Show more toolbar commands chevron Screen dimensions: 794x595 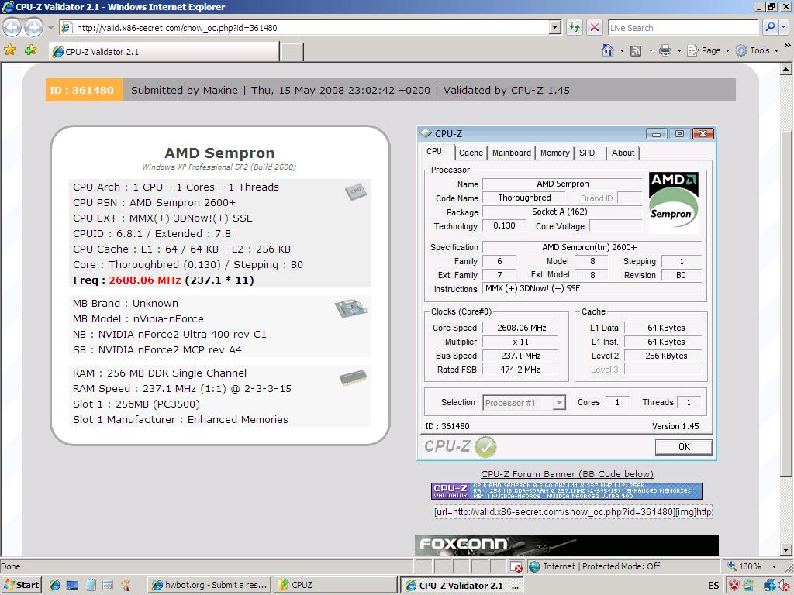pos(788,46)
